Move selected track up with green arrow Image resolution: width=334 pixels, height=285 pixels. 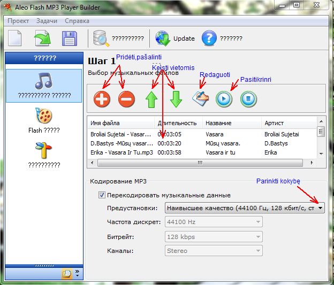tap(151, 99)
